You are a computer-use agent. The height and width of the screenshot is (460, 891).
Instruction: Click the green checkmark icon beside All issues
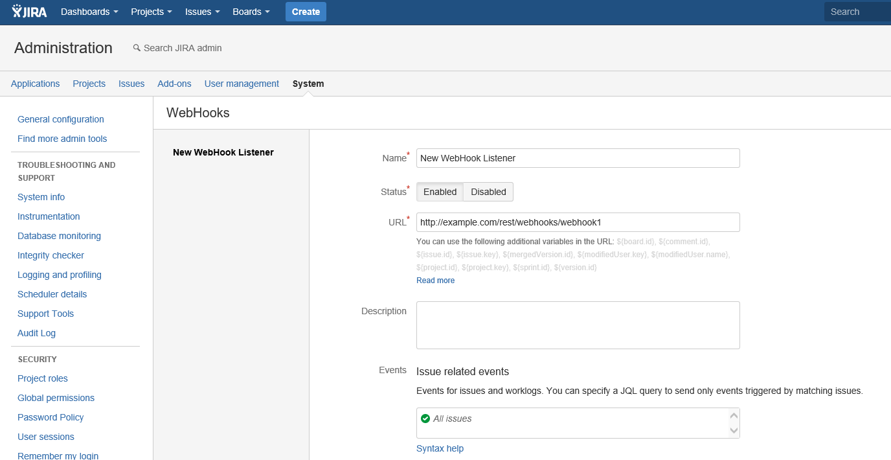tap(425, 419)
